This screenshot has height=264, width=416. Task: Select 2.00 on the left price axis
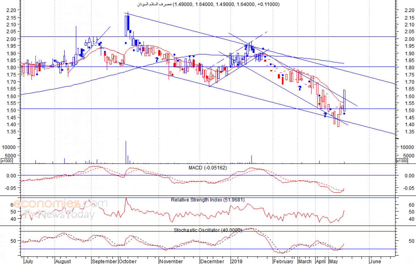click(x=11, y=39)
